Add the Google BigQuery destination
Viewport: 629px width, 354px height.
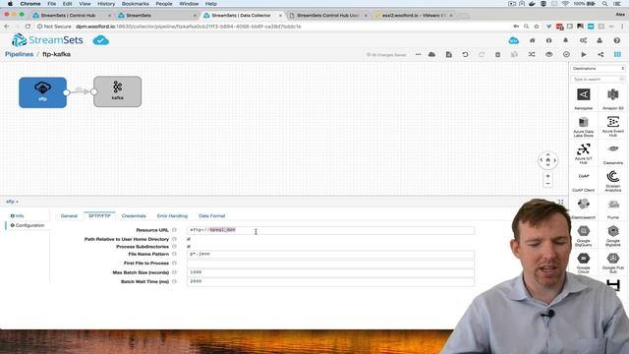click(x=583, y=236)
